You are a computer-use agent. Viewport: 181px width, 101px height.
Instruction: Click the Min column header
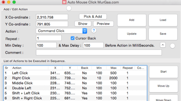click(99, 68)
